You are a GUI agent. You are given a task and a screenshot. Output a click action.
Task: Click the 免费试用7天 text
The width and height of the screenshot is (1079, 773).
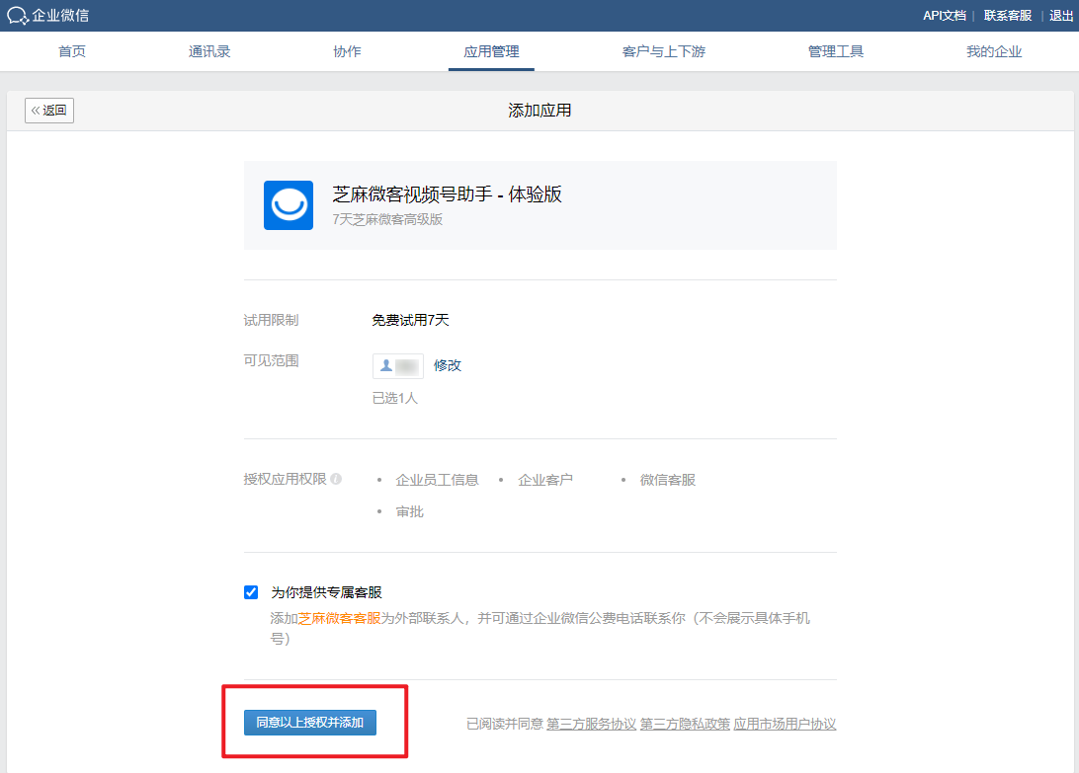tap(410, 320)
